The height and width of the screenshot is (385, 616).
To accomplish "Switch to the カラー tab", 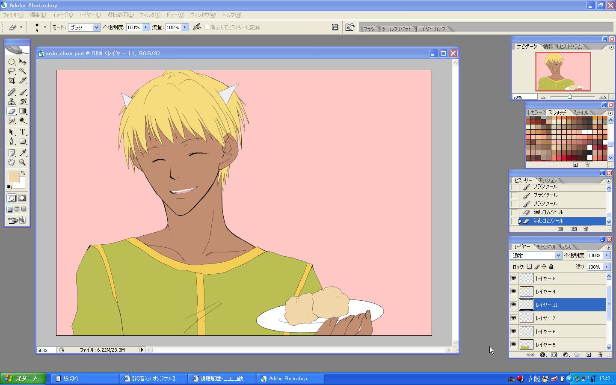I will click(536, 113).
